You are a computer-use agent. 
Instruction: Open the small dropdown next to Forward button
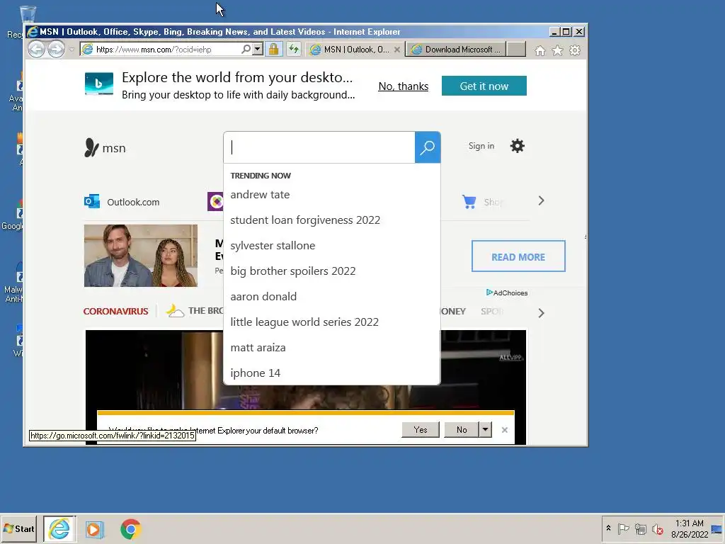(x=72, y=50)
